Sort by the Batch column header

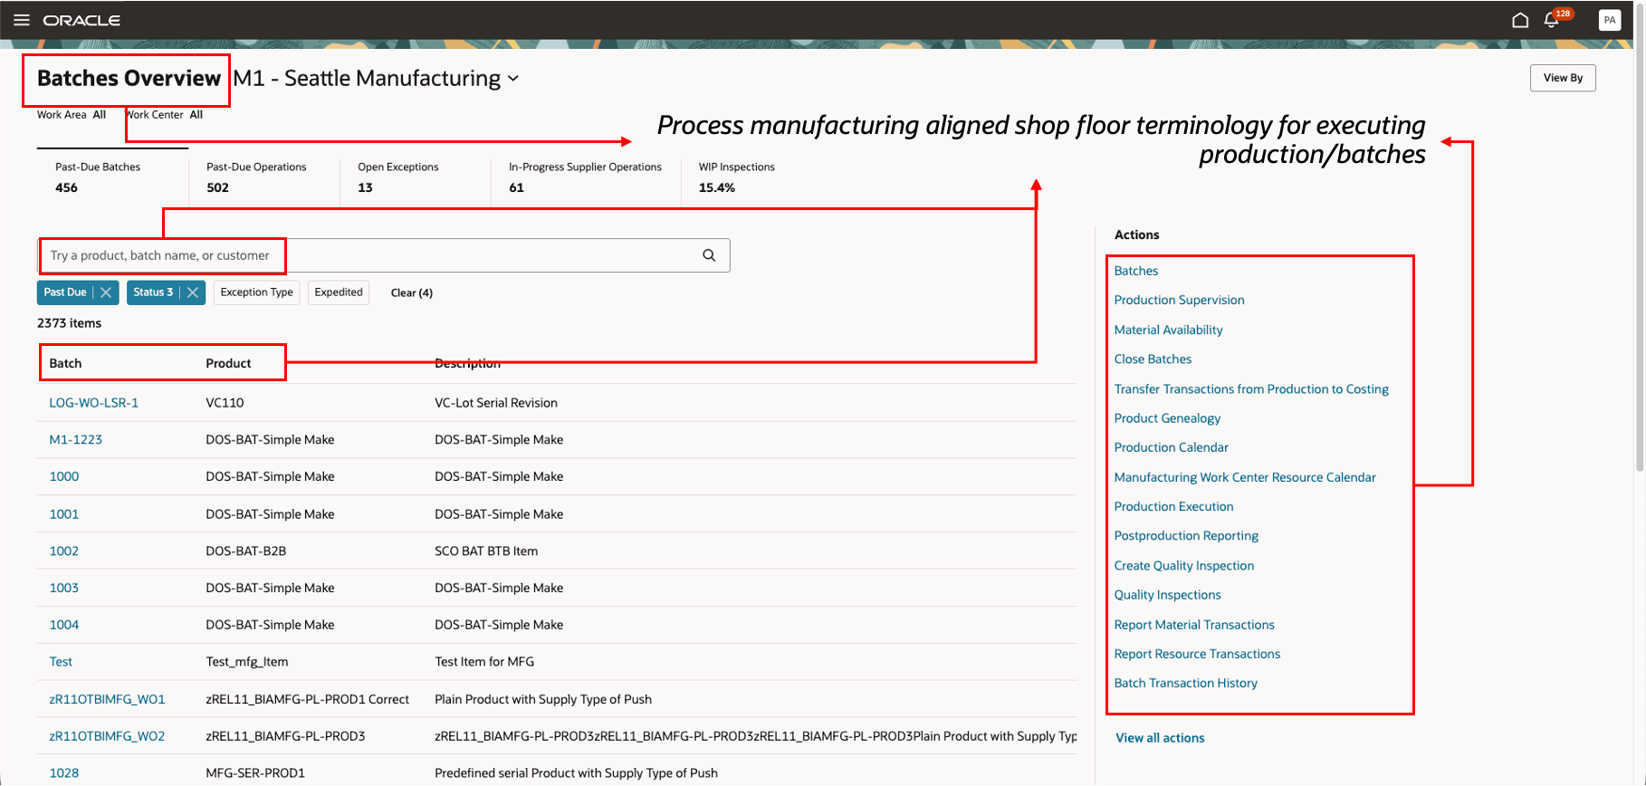pos(65,363)
